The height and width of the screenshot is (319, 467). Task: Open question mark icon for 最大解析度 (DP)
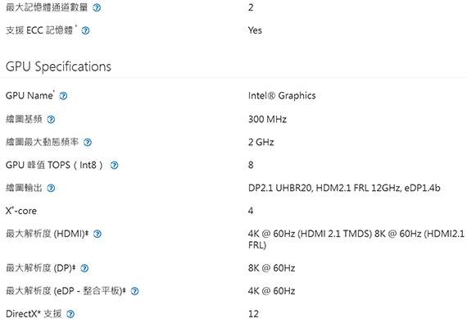click(84, 268)
